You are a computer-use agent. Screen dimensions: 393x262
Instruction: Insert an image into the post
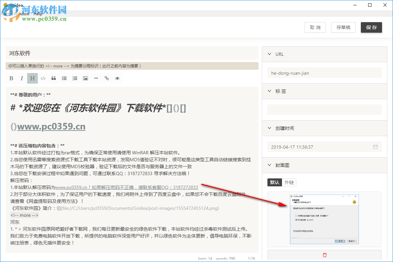[85, 78]
